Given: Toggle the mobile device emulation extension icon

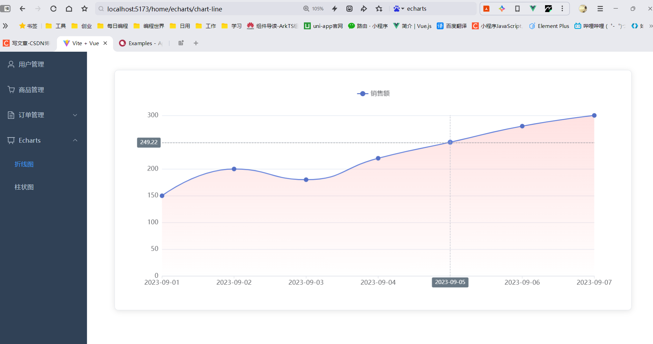Looking at the screenshot, I should pyautogui.click(x=517, y=9).
